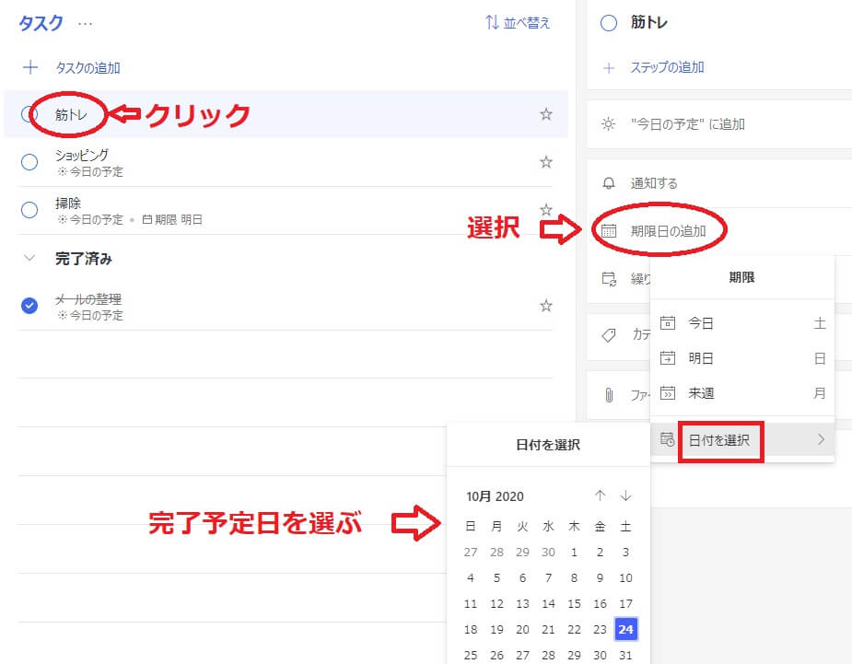
Task: Click the calendar icon beside 期限日の追加
Action: (608, 231)
